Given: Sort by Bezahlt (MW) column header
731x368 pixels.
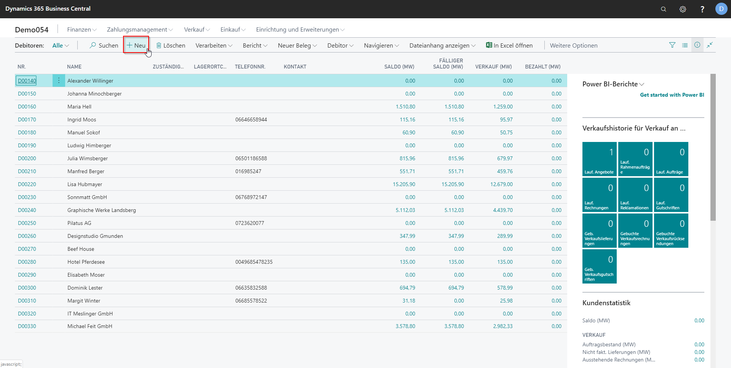Looking at the screenshot, I should point(543,67).
